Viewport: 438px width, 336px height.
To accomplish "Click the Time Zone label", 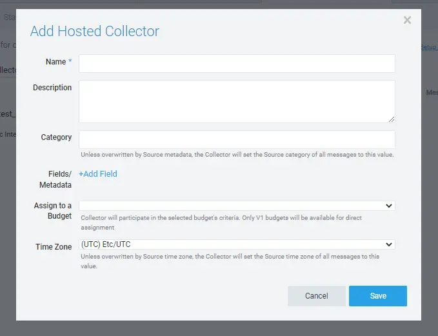I will [54, 247].
